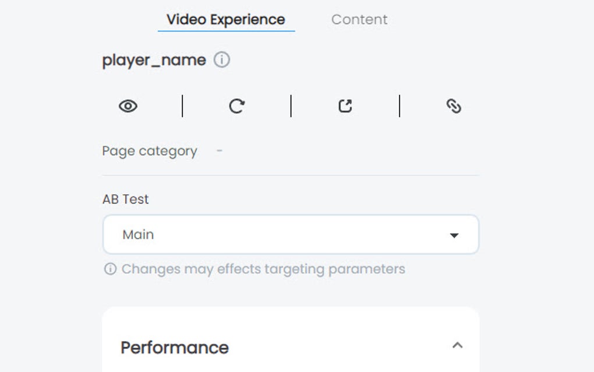Show the player_name info tooltip

(x=223, y=59)
